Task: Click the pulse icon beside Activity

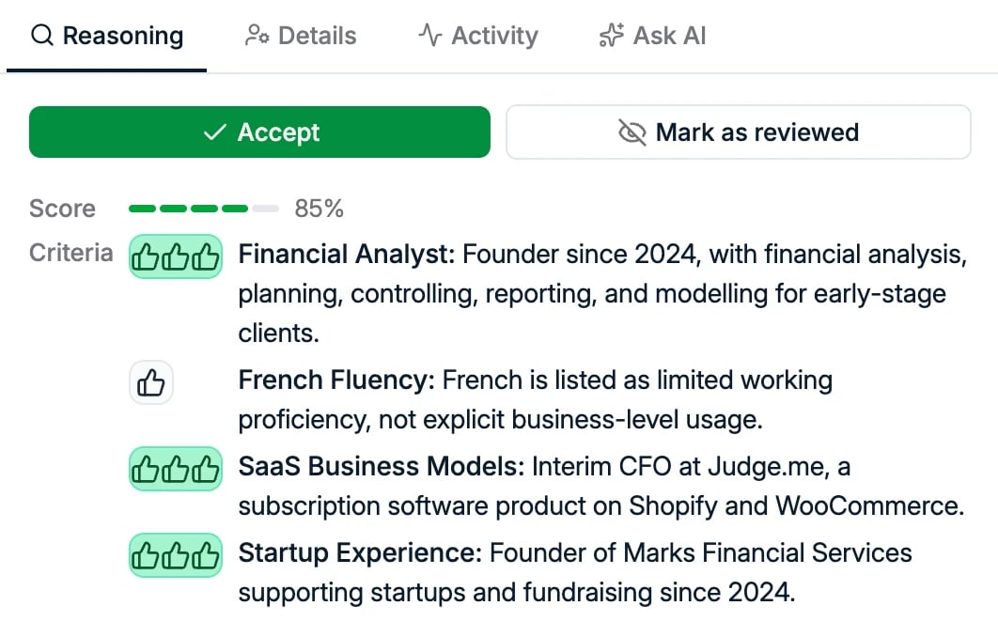Action: (x=429, y=36)
